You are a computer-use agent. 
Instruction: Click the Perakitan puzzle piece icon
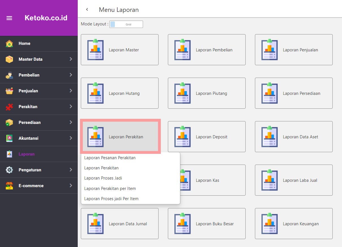(x=9, y=107)
